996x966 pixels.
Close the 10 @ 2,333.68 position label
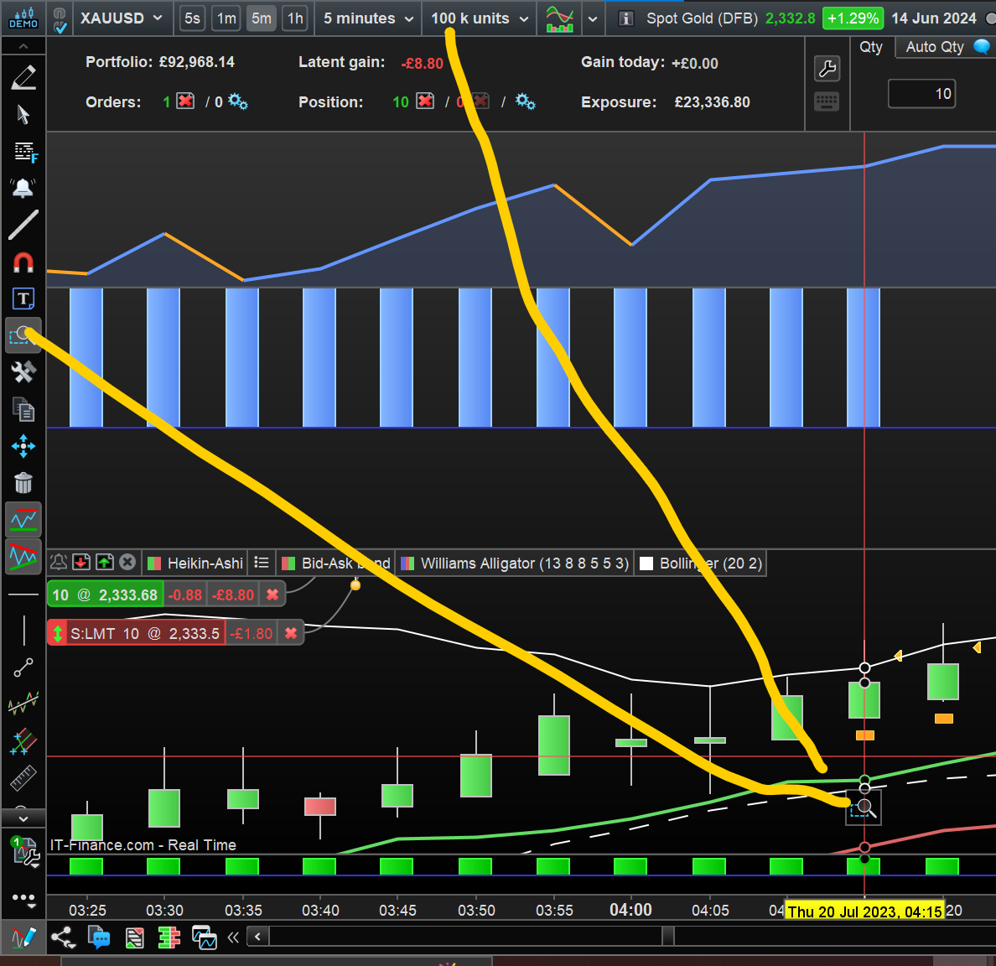pos(272,595)
